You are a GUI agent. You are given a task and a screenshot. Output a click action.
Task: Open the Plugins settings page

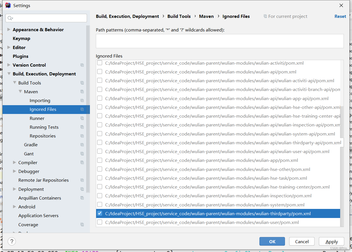point(21,56)
